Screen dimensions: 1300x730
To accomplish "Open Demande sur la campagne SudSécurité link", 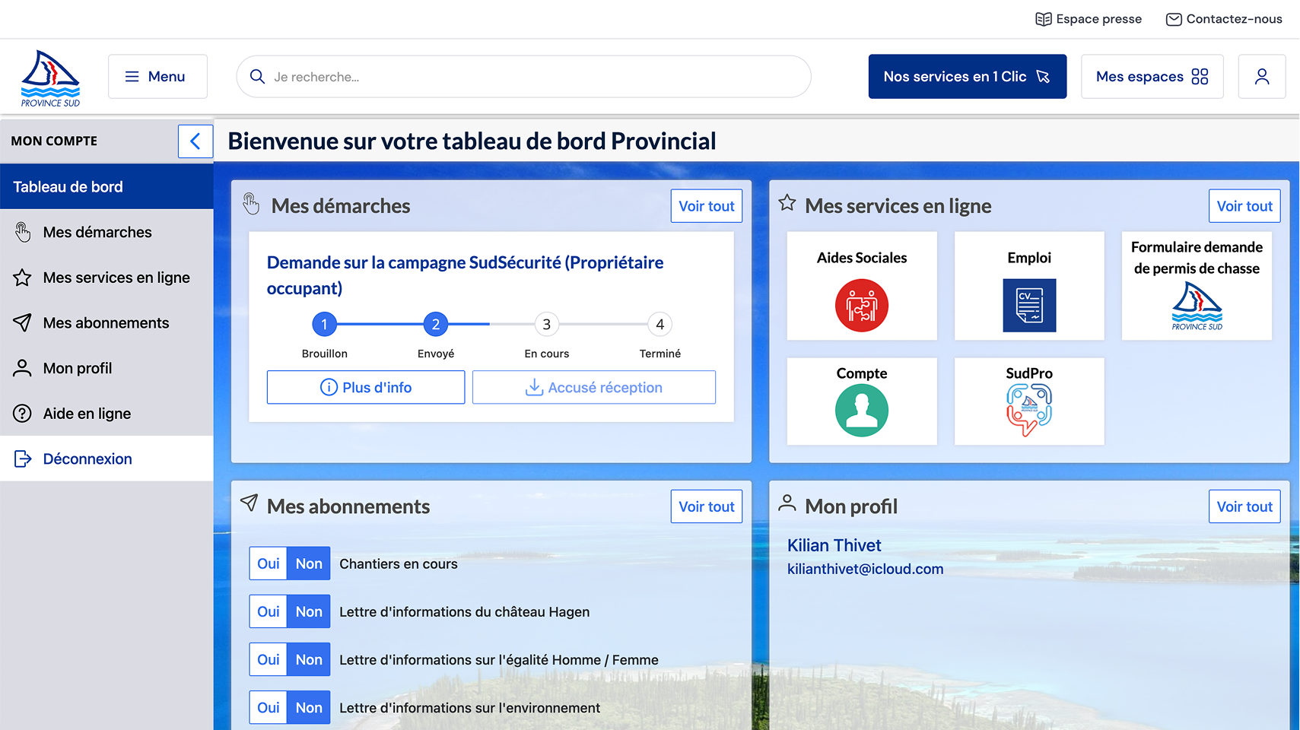I will point(465,275).
